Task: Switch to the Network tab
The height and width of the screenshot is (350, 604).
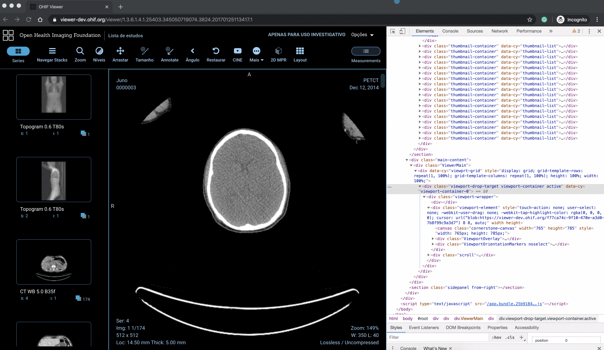Action: click(x=500, y=31)
